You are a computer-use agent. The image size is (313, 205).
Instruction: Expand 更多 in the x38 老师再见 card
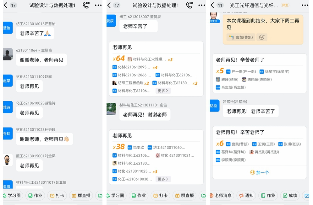click(163, 179)
